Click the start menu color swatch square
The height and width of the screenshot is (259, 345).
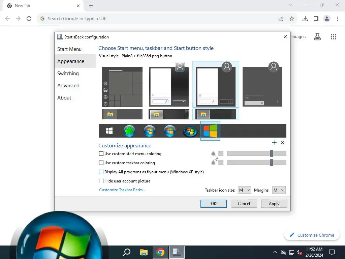click(221, 153)
